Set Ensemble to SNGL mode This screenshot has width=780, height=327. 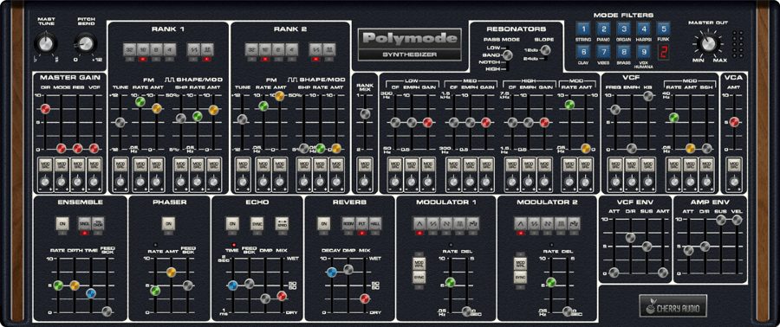84,223
